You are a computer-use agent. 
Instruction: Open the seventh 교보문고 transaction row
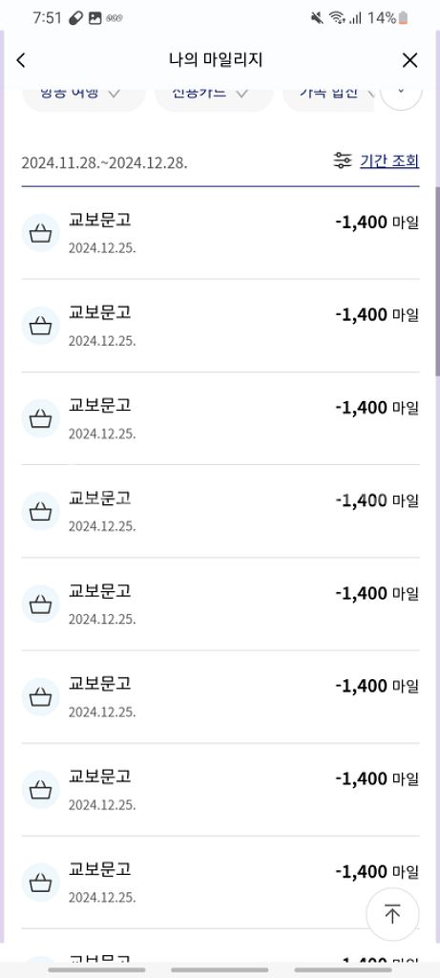pyautogui.click(x=220, y=790)
